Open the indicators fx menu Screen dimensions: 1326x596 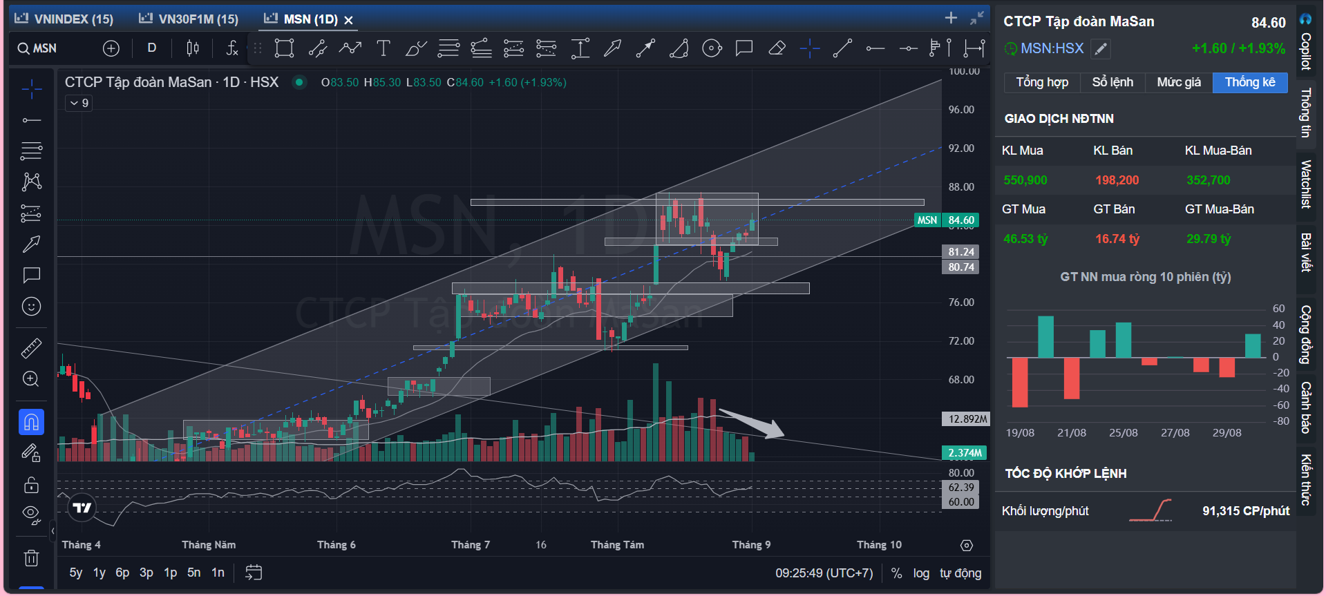[232, 48]
